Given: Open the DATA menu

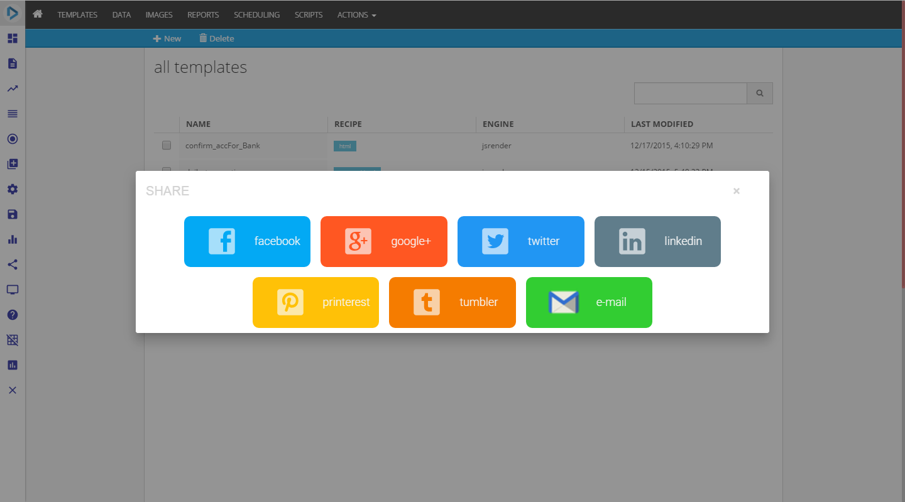Looking at the screenshot, I should coord(121,14).
